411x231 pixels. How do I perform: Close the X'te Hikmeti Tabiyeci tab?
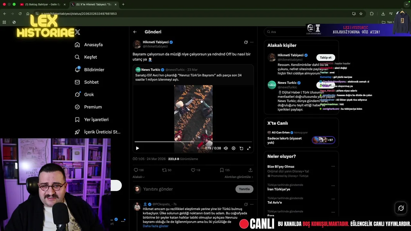[x=115, y=4]
